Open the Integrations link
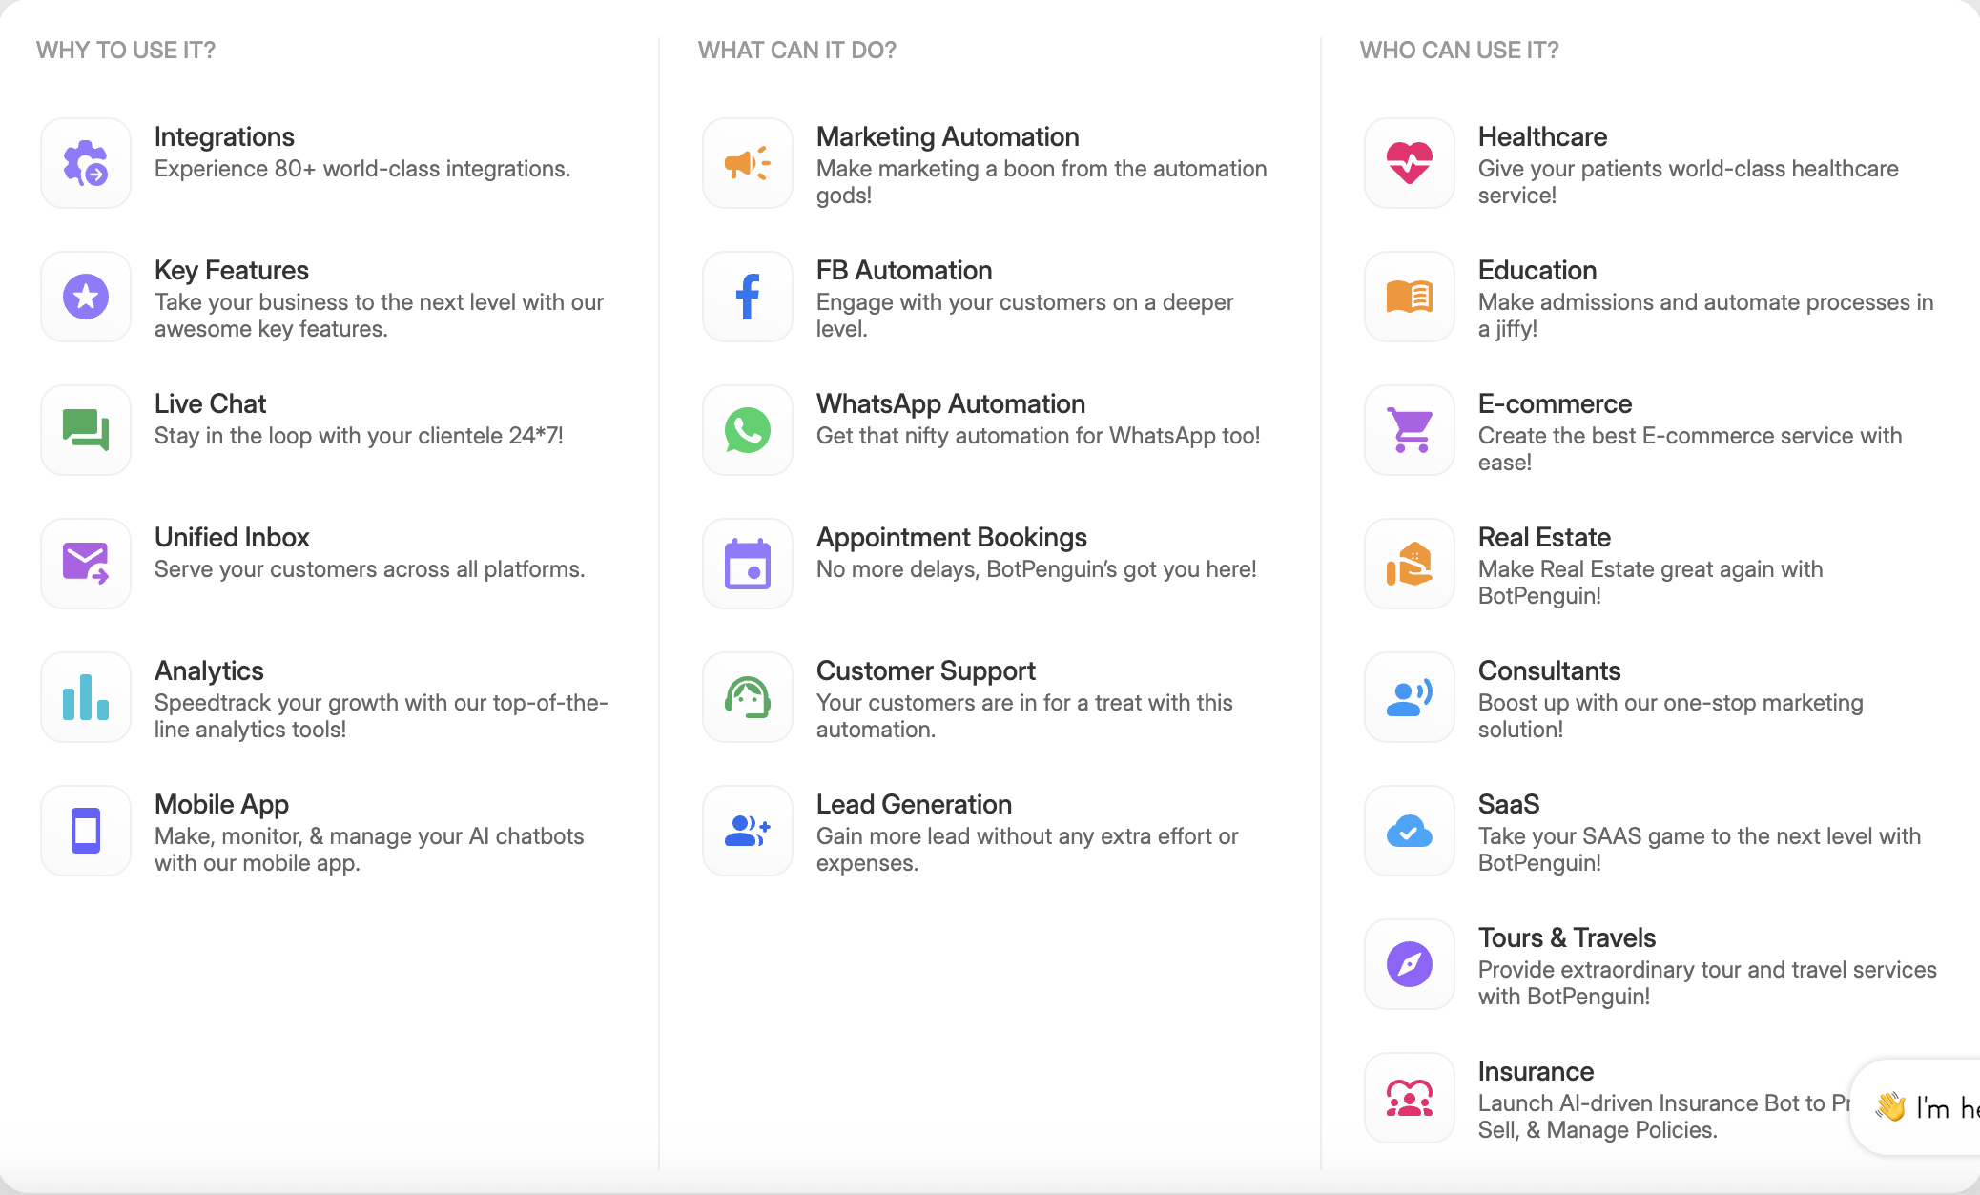The width and height of the screenshot is (1980, 1195). (224, 136)
